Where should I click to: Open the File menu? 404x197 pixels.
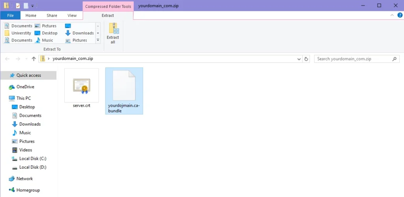click(10, 15)
